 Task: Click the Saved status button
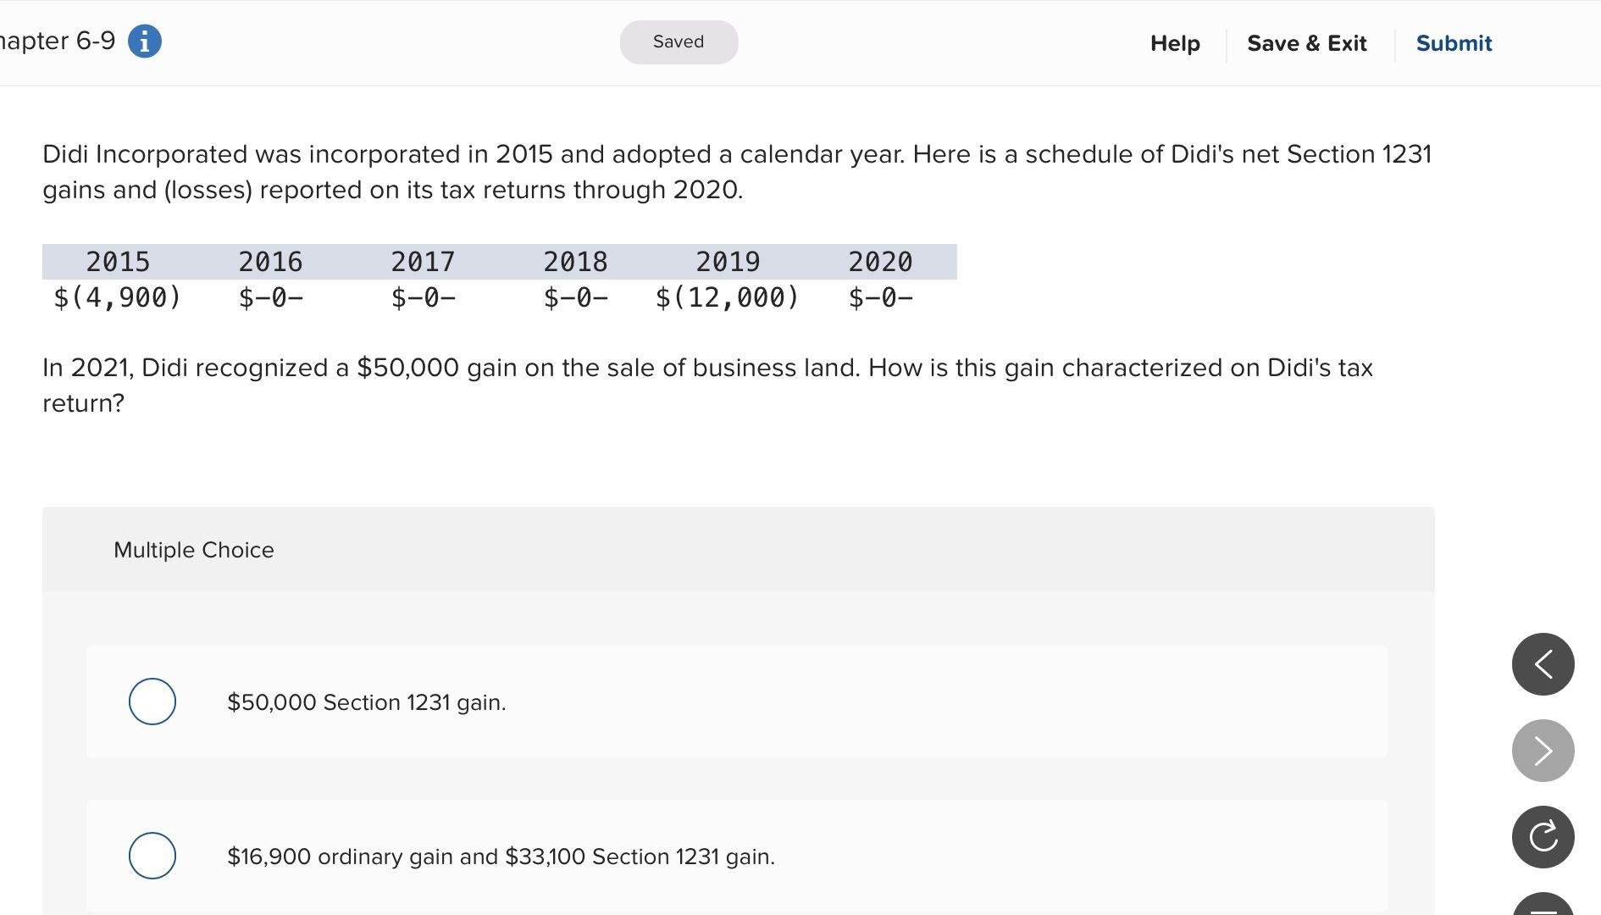679,42
